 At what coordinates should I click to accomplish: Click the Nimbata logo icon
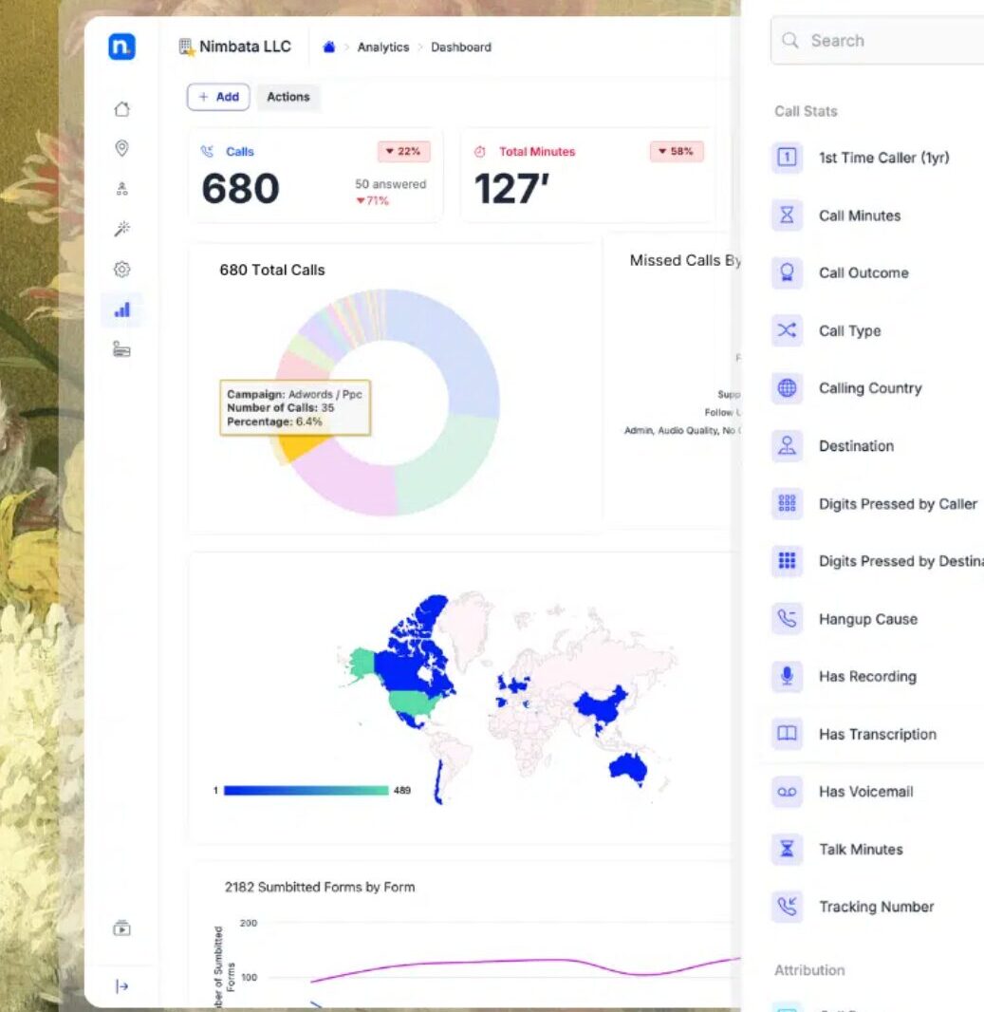121,47
